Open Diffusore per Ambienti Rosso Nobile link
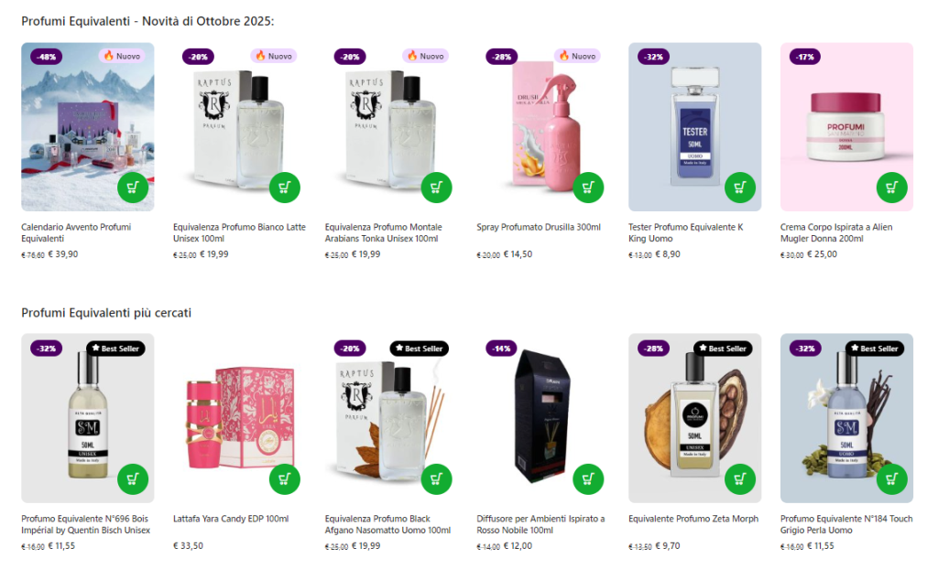This screenshot has height=580, width=938. pyautogui.click(x=540, y=524)
